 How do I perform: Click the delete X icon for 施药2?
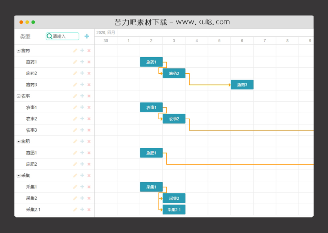pos(89,73)
